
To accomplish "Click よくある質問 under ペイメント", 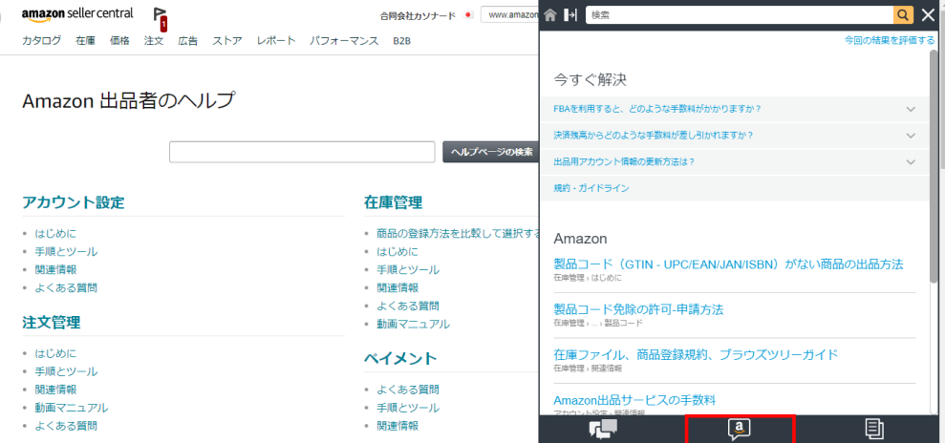I will (x=408, y=390).
